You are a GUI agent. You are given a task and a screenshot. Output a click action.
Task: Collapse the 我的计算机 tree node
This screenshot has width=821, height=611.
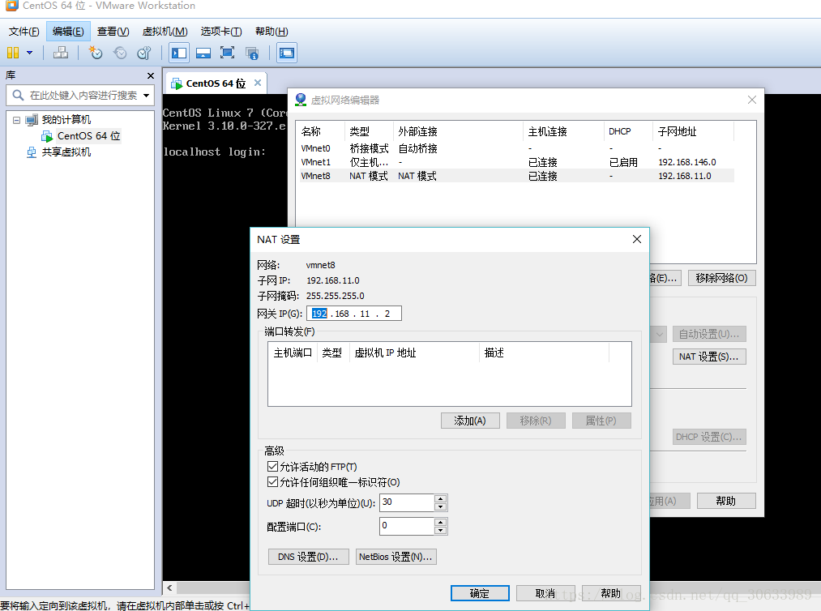point(16,120)
